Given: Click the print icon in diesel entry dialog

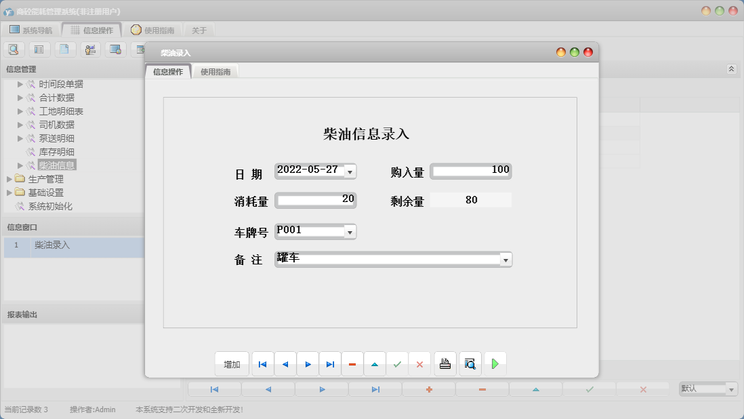Looking at the screenshot, I should click(x=445, y=363).
